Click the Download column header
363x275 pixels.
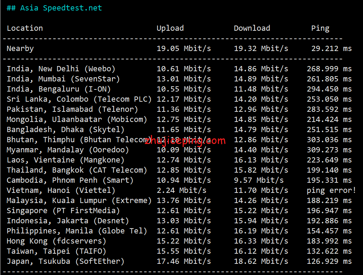click(x=252, y=28)
